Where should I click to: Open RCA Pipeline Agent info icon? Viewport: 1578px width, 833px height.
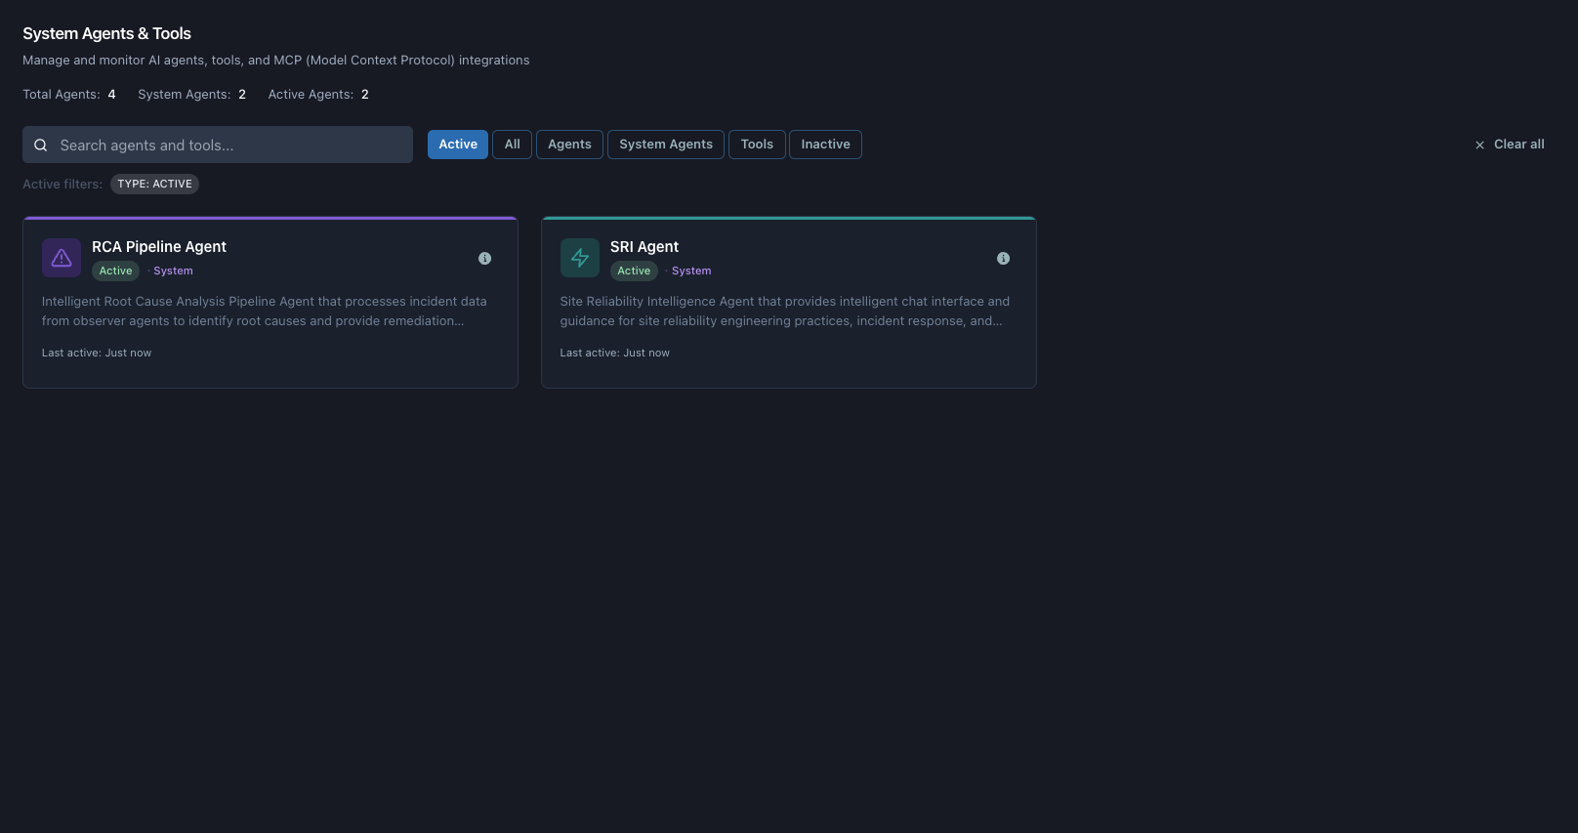(484, 259)
